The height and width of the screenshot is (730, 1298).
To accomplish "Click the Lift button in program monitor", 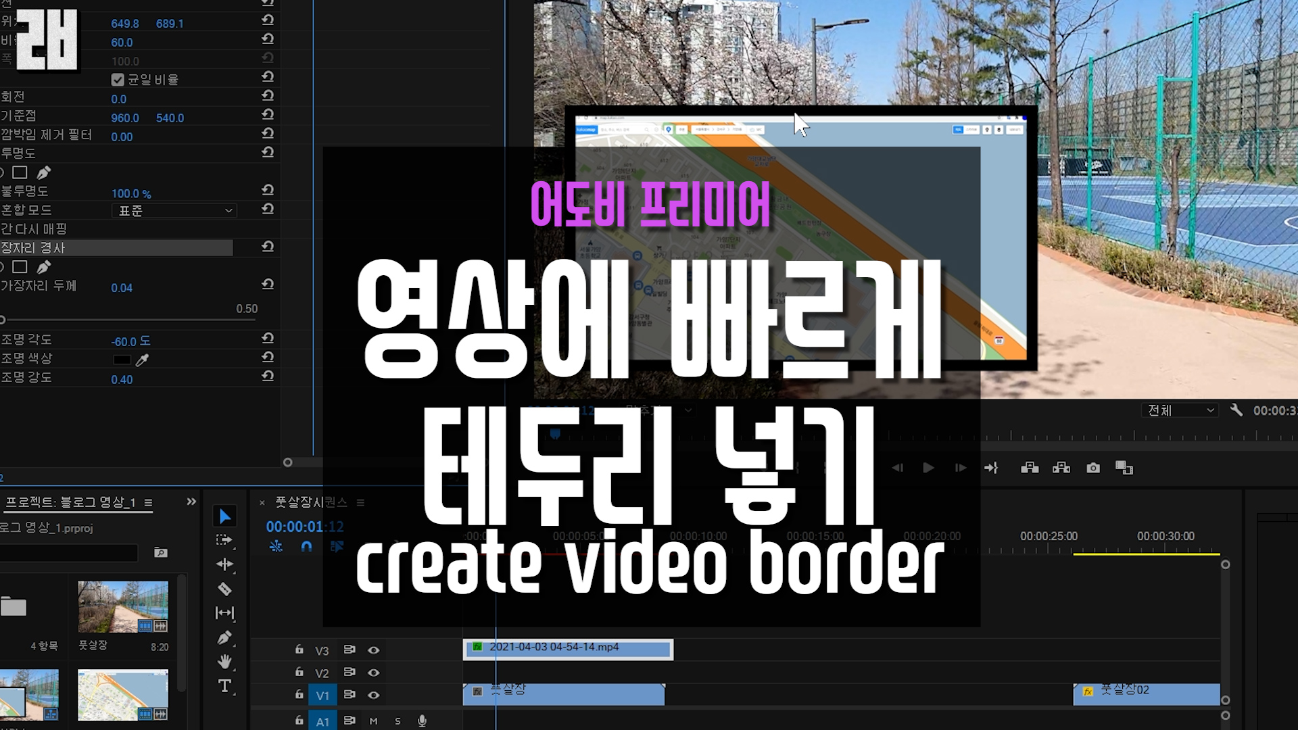I will (1030, 468).
